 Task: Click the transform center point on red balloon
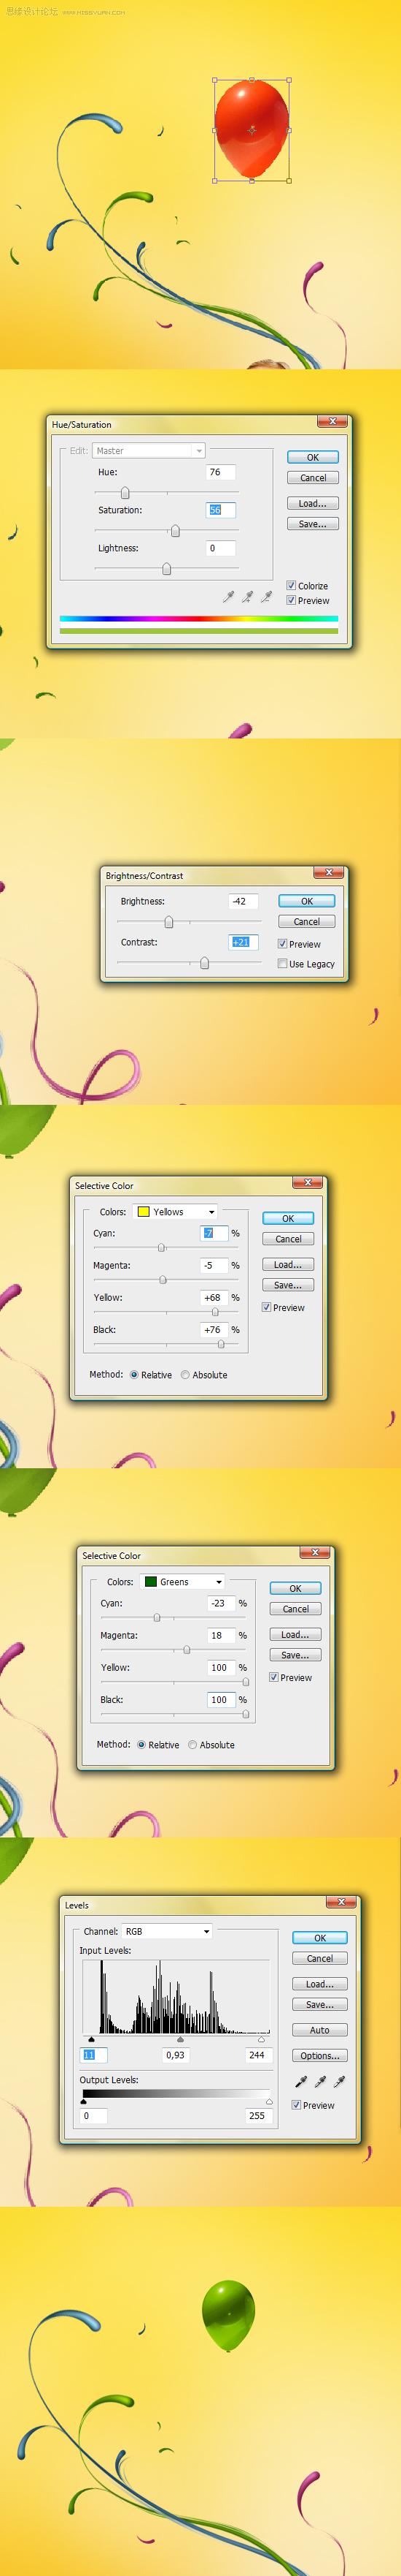point(252,130)
